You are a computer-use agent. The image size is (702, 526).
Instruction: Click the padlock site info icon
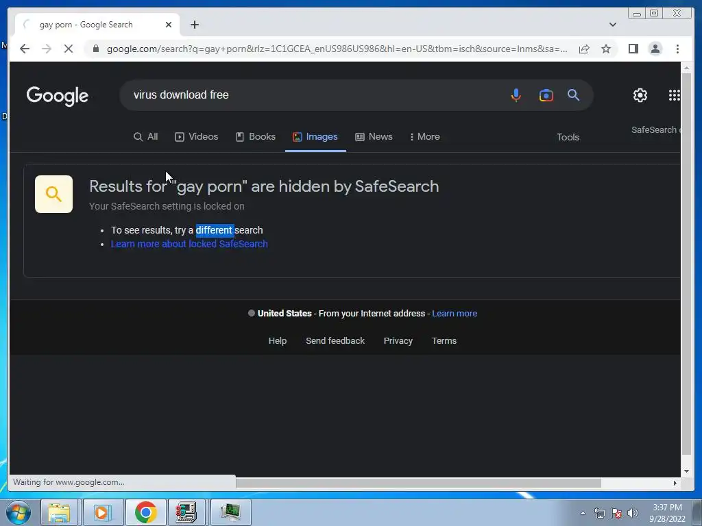tap(95, 49)
